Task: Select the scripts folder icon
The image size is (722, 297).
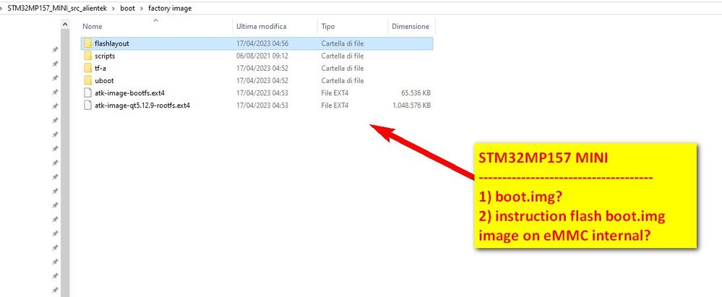Action: [88, 56]
